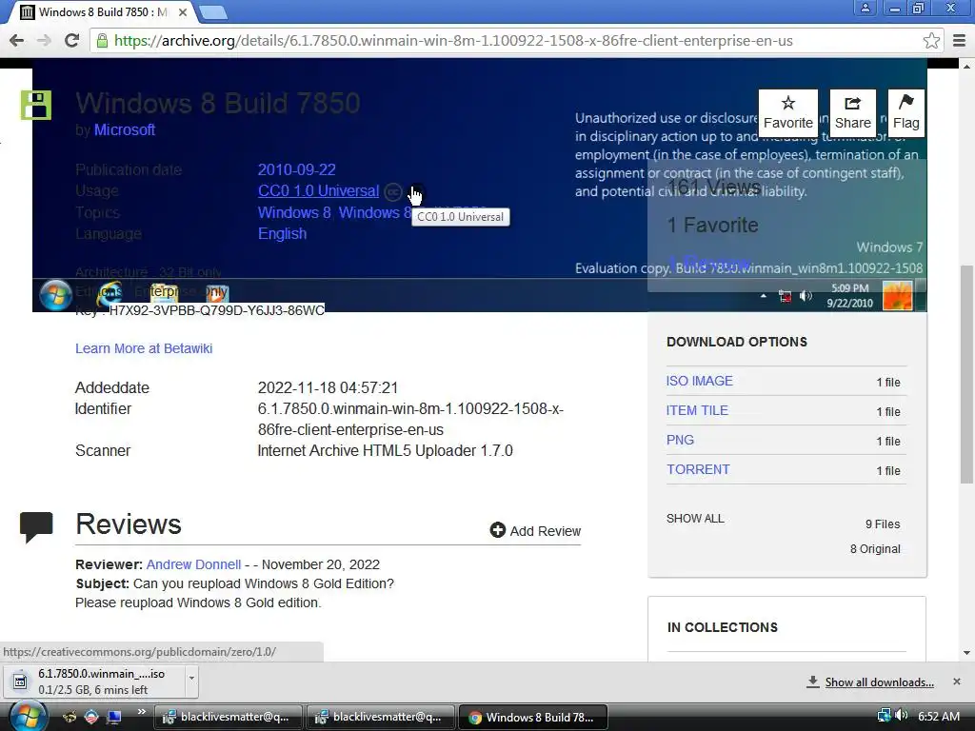
Task: Click the IN COLLECTIONS heading
Action: pyautogui.click(x=723, y=627)
